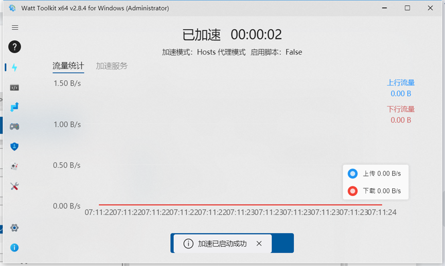Open the account switching arrows icon
The image size is (445, 266).
14,107
